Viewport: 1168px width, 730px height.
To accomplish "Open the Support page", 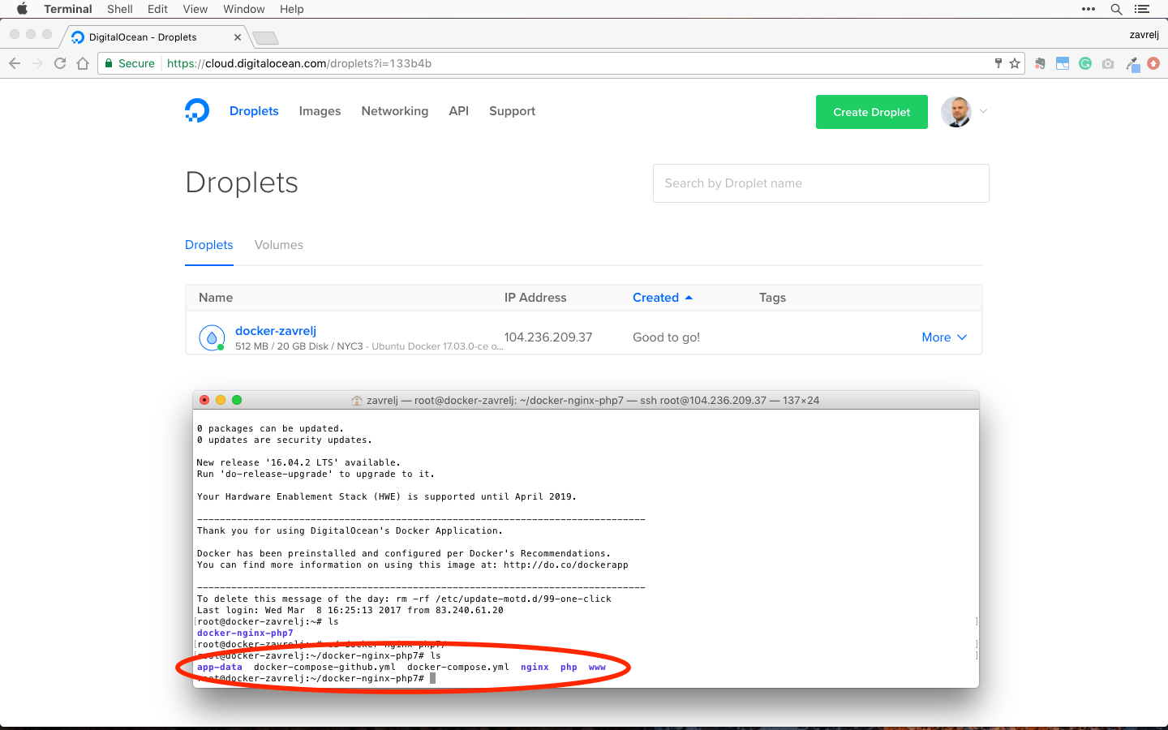I will point(512,111).
